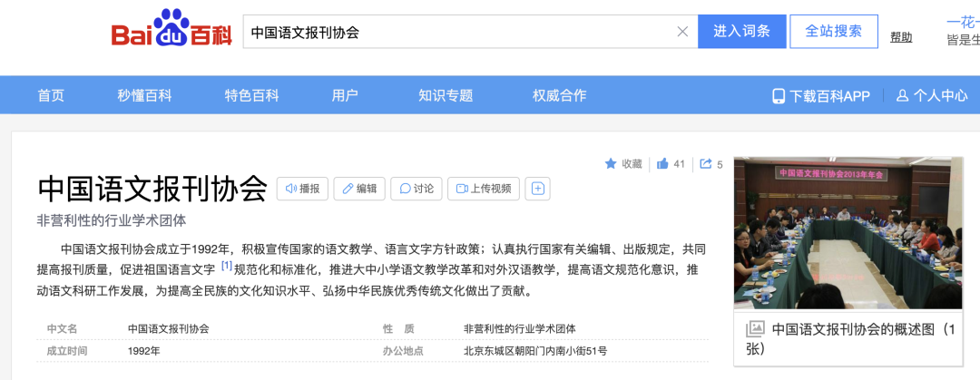Expand the 用户 navigation menu
The height and width of the screenshot is (380, 980).
[x=345, y=95]
